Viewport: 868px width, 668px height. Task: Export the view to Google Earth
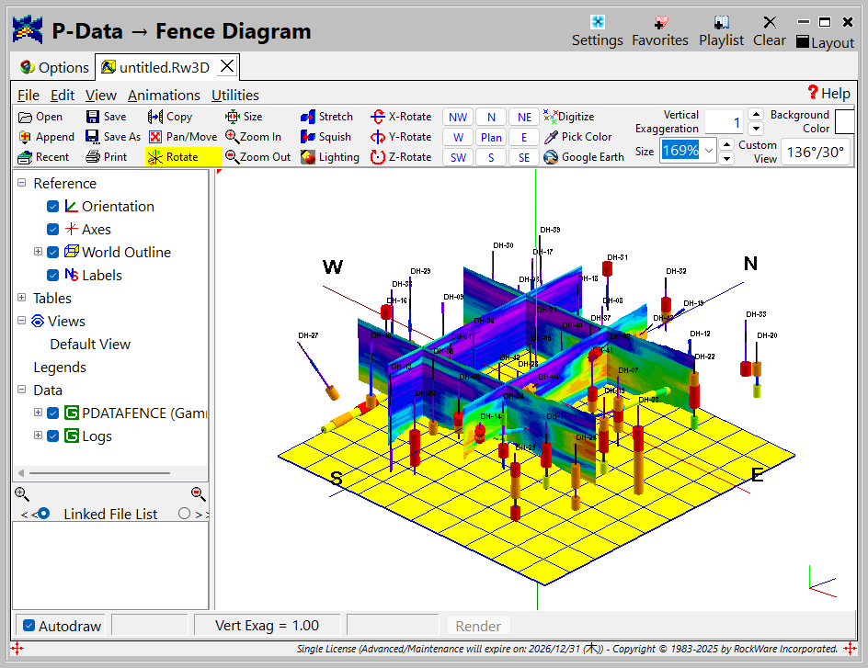(x=583, y=157)
